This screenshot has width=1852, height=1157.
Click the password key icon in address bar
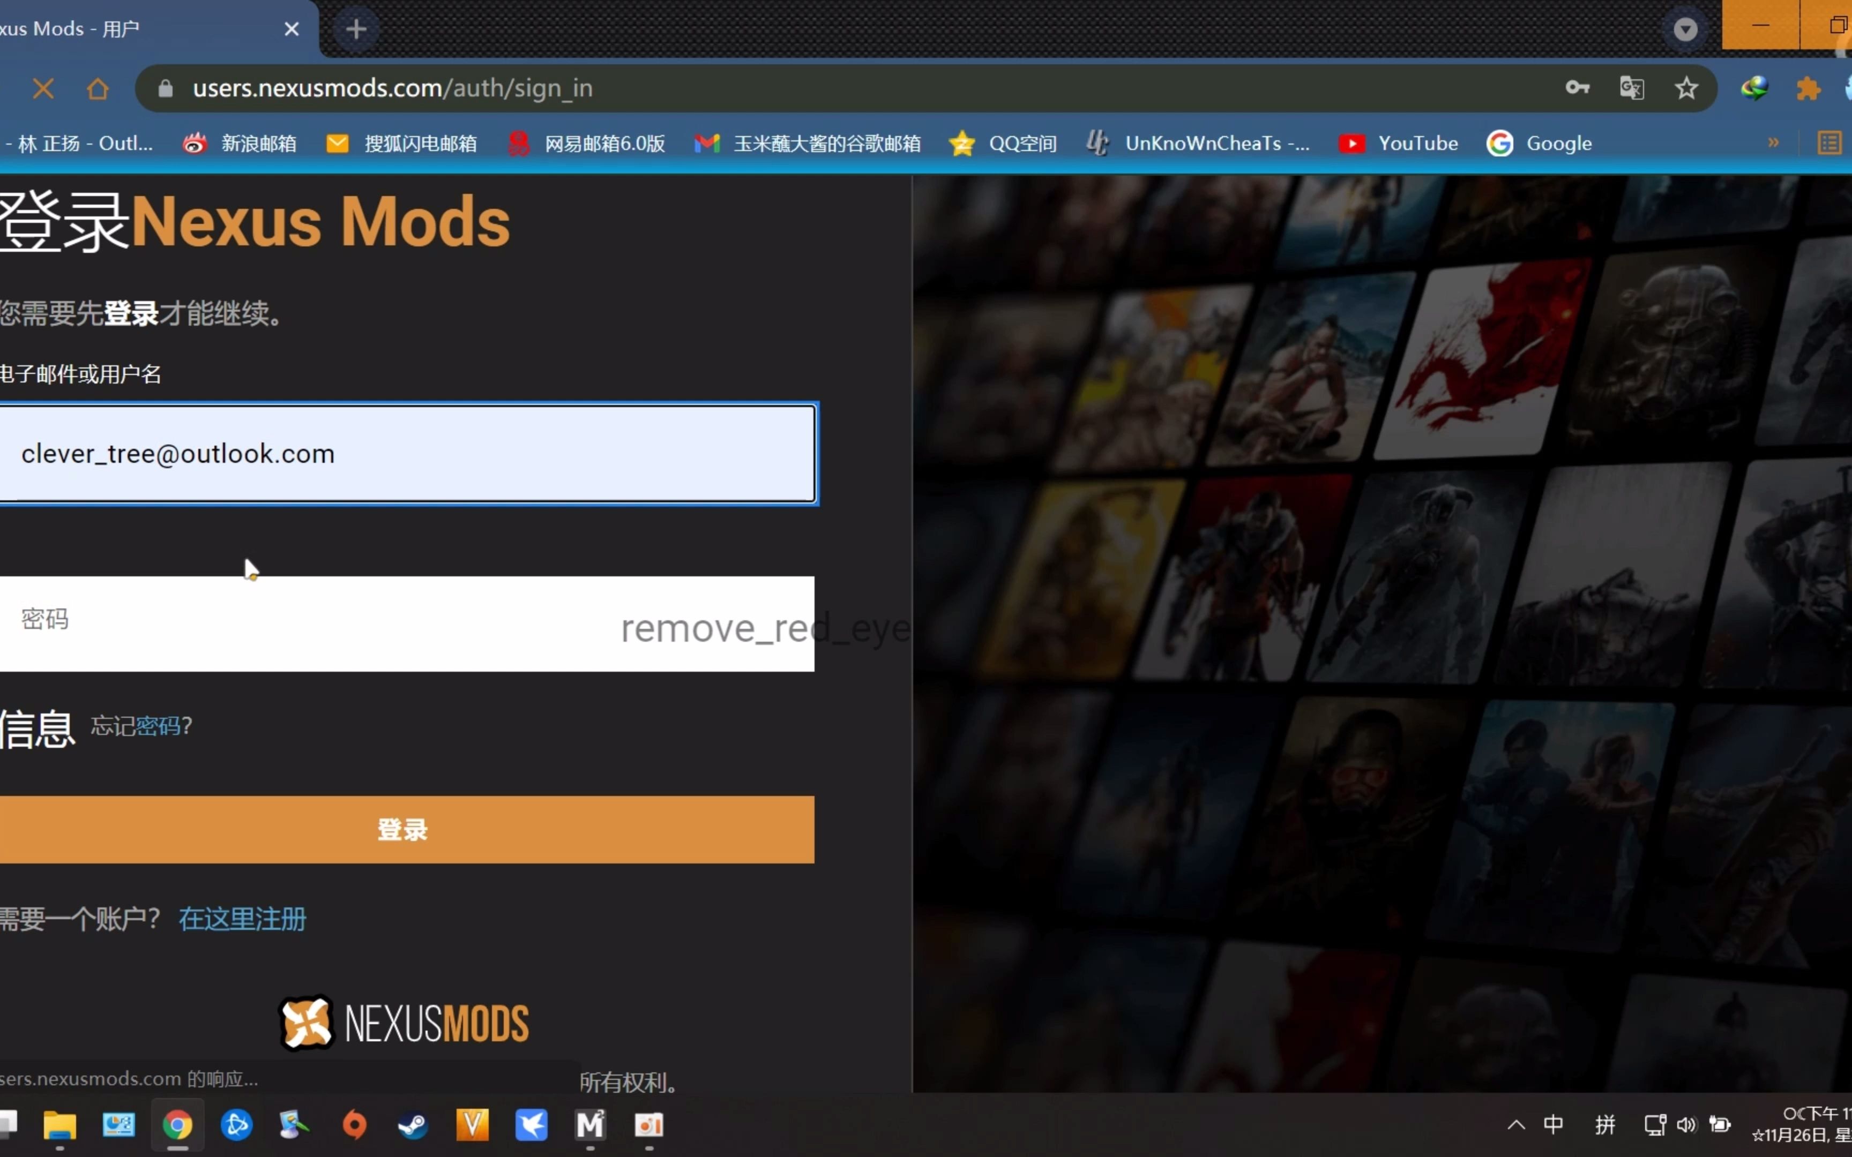point(1577,88)
